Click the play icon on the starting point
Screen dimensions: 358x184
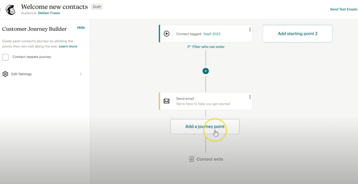point(167,34)
